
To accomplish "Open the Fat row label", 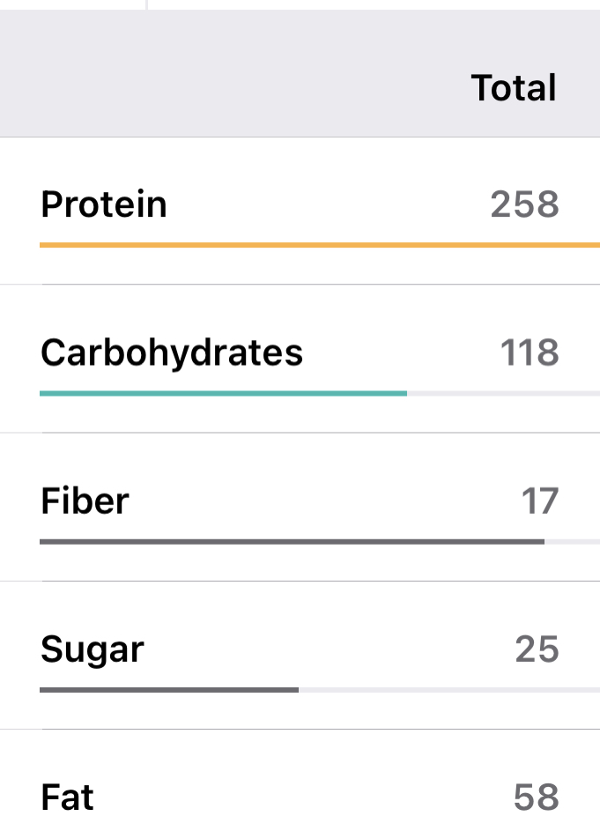I will pyautogui.click(x=67, y=798).
